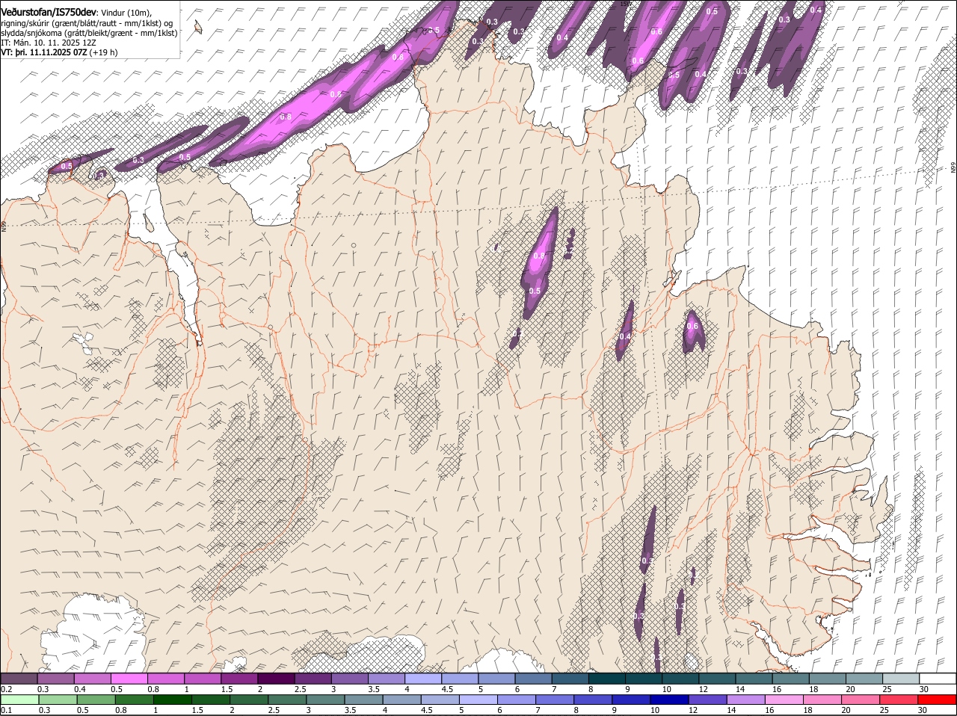Select lower legend swatch between 3 and 3.5
Screen dimensions: 957x716
click(x=327, y=700)
